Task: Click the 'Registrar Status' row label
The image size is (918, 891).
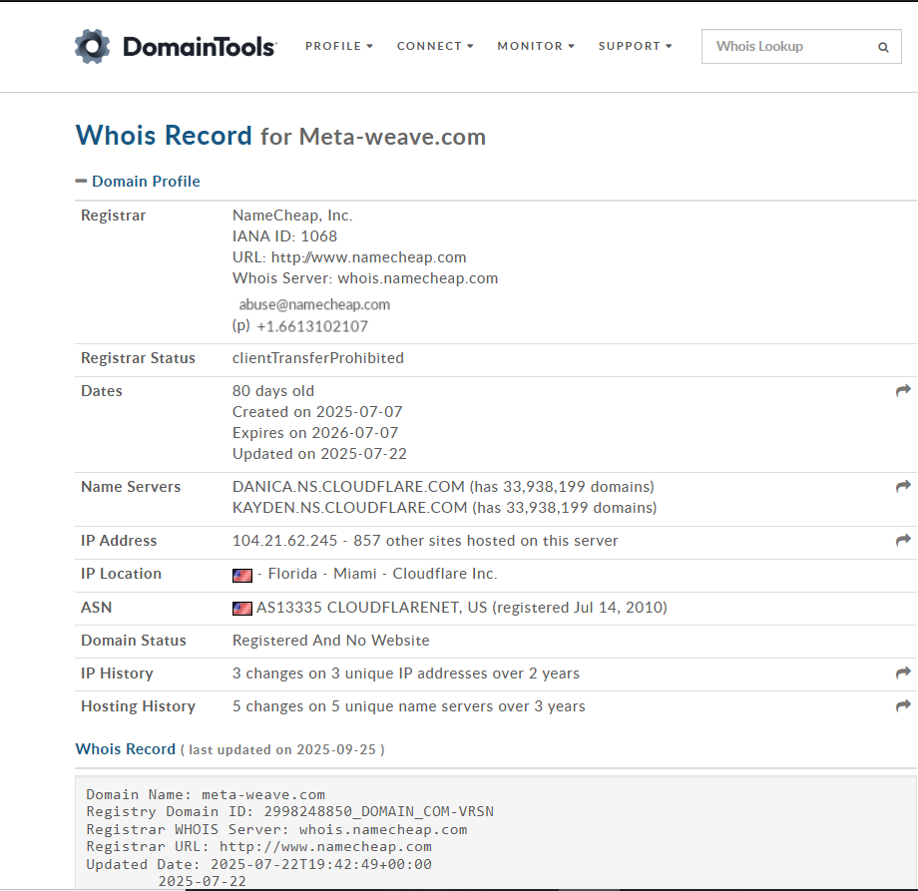Action: [x=138, y=358]
